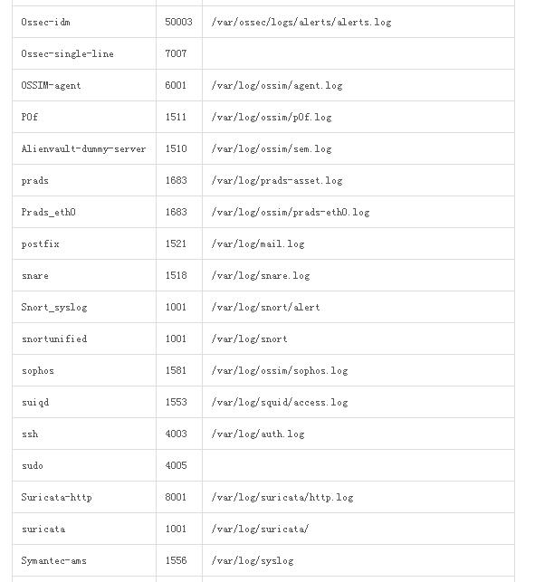535x582 pixels.
Task: Select the Prads_eth0 plugin name
Action: pyautogui.click(x=48, y=213)
